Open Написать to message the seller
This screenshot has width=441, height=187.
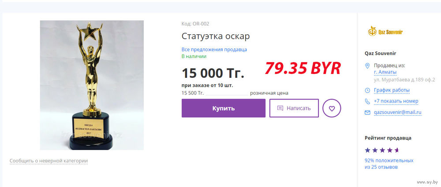pyautogui.click(x=294, y=108)
